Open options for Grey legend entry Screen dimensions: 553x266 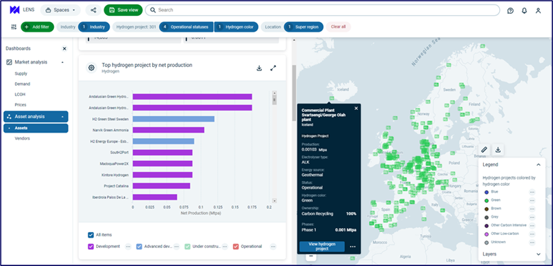pyautogui.click(x=532, y=217)
